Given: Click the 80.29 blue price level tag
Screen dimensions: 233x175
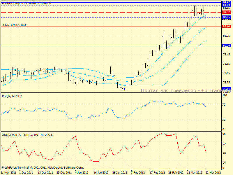Looking at the screenshot, I should click(226, 46).
